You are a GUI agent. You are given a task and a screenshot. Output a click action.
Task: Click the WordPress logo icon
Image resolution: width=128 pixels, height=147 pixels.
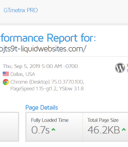coord(120,68)
